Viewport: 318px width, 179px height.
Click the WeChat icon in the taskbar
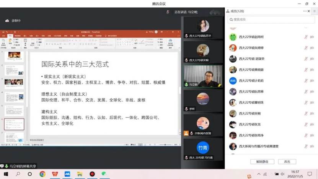coord(104,174)
